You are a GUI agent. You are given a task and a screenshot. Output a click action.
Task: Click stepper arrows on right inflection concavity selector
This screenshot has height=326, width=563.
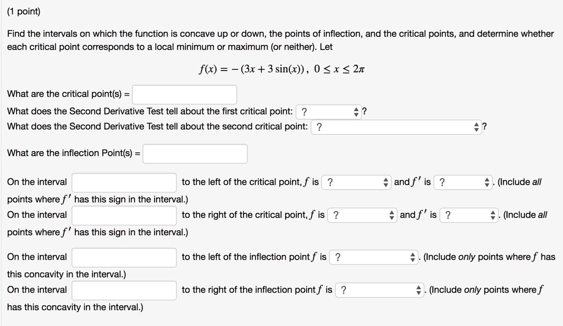pos(419,290)
